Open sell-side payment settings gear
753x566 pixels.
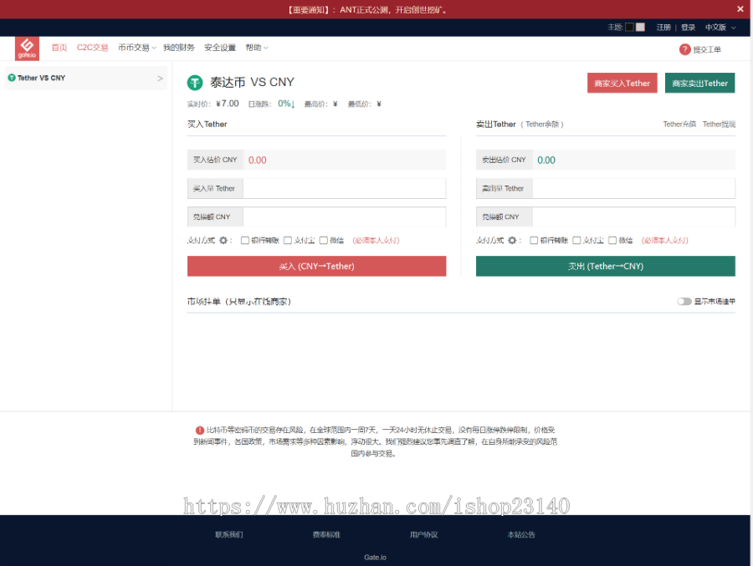pos(512,240)
